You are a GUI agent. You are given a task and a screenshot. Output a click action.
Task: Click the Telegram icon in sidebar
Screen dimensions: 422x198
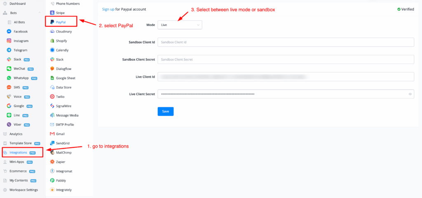tap(9, 50)
